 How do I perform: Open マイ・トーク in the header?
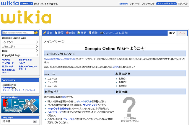coord(135,4)
